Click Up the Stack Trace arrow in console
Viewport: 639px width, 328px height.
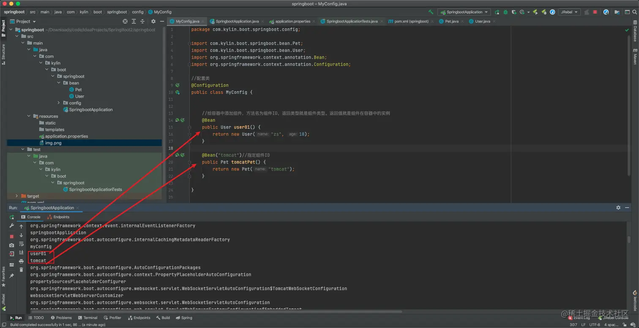coord(21,227)
